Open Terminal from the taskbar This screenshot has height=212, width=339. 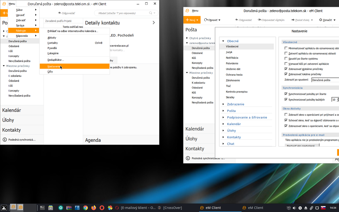[x=42, y=208]
